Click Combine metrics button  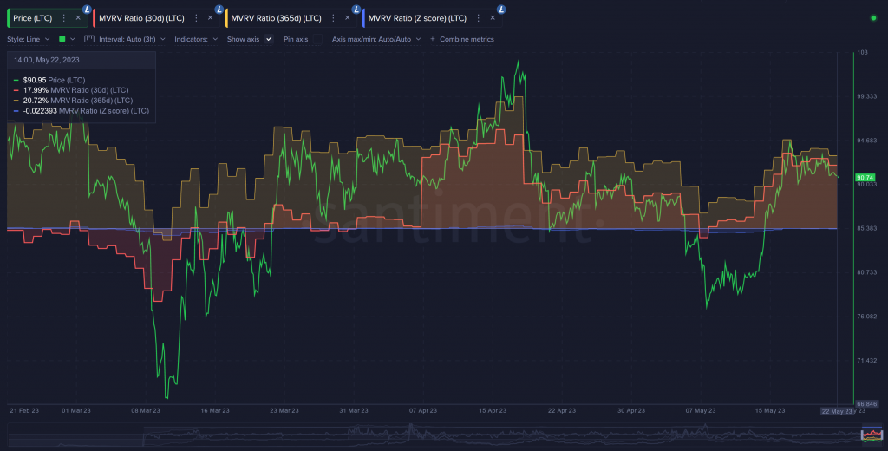coord(462,39)
